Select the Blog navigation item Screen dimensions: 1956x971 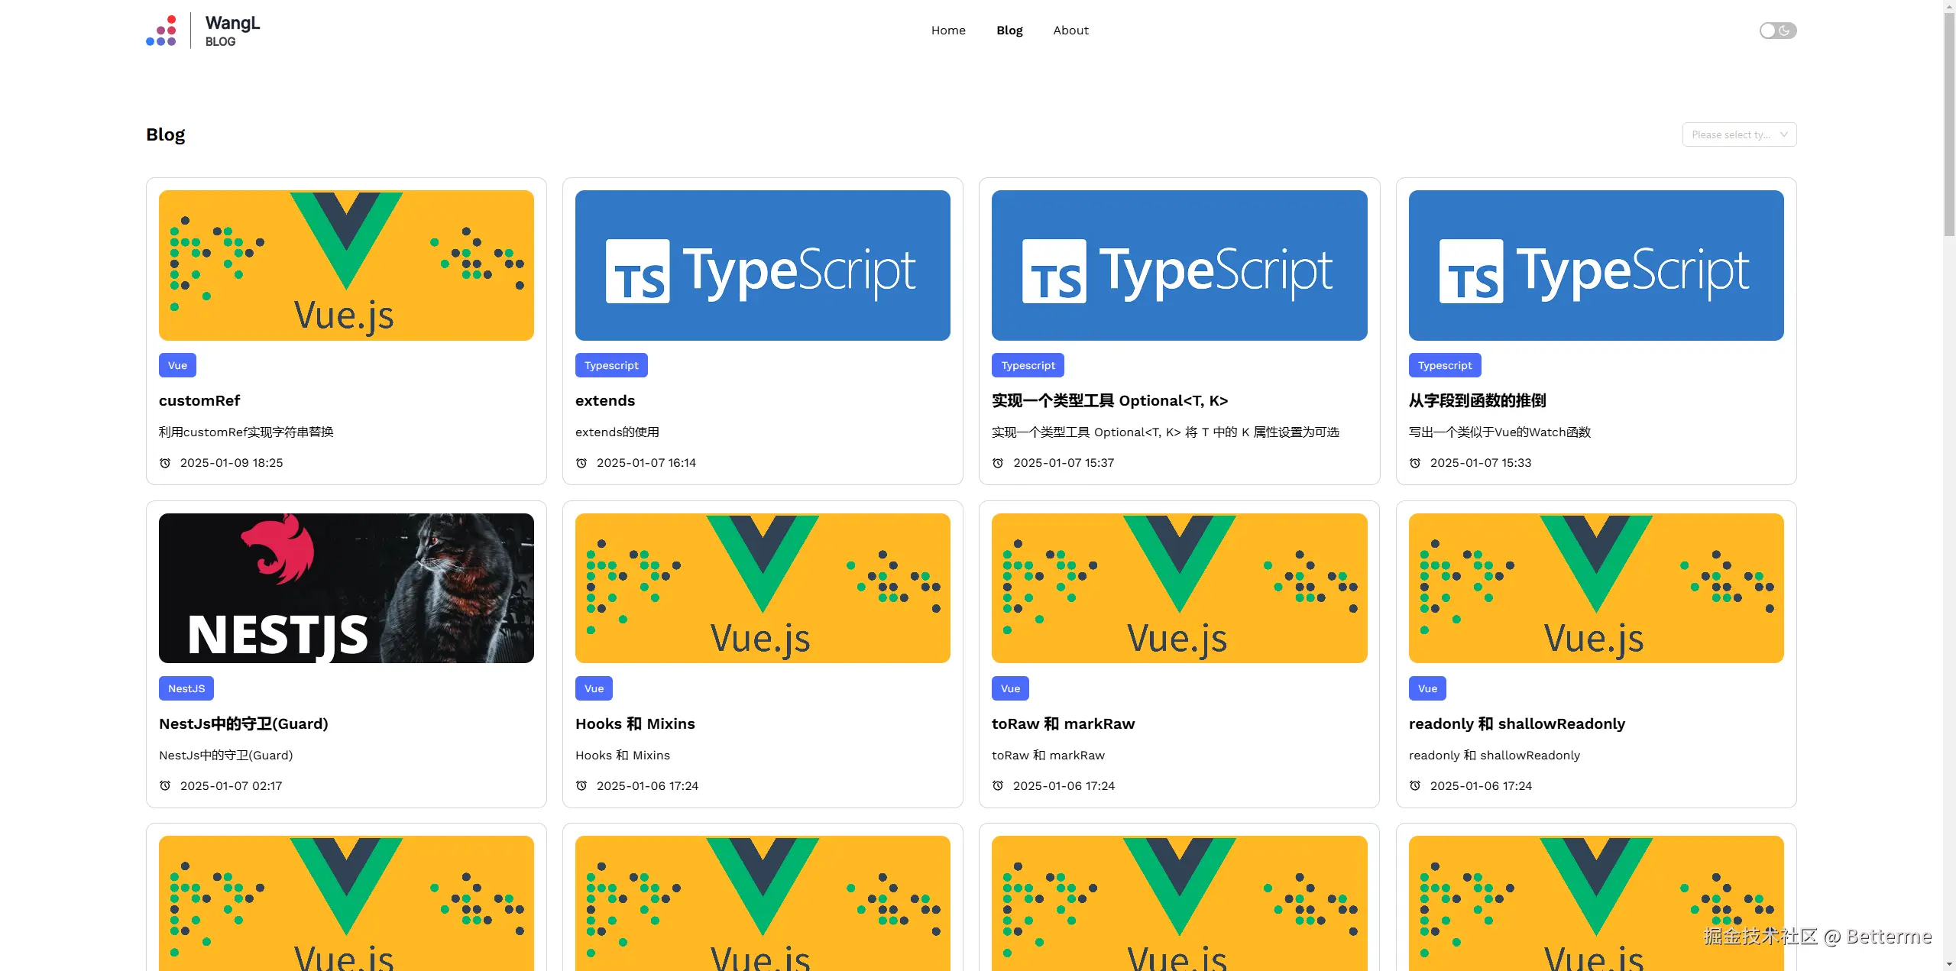[x=1009, y=31]
